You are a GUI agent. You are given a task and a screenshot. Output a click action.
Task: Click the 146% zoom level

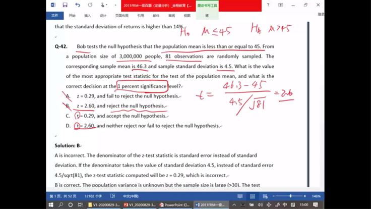pyautogui.click(x=317, y=196)
